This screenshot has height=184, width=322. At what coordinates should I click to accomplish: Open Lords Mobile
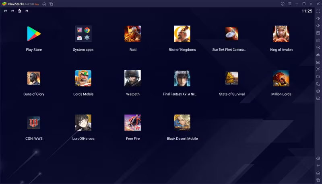click(83, 78)
